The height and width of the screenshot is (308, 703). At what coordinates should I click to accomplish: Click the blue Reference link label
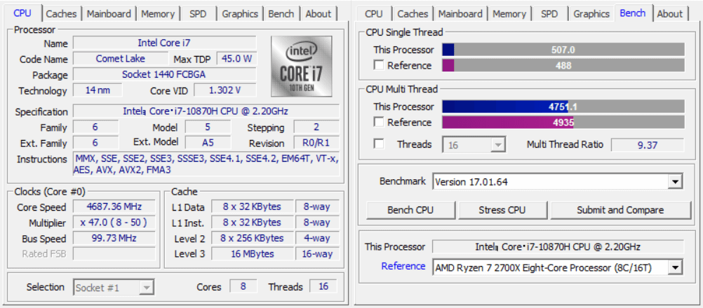tap(403, 266)
